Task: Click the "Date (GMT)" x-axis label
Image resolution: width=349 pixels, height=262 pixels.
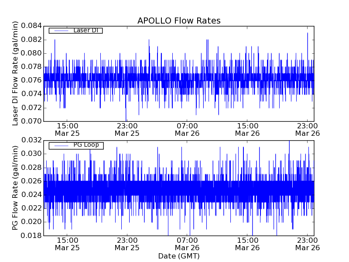Action: [179, 256]
